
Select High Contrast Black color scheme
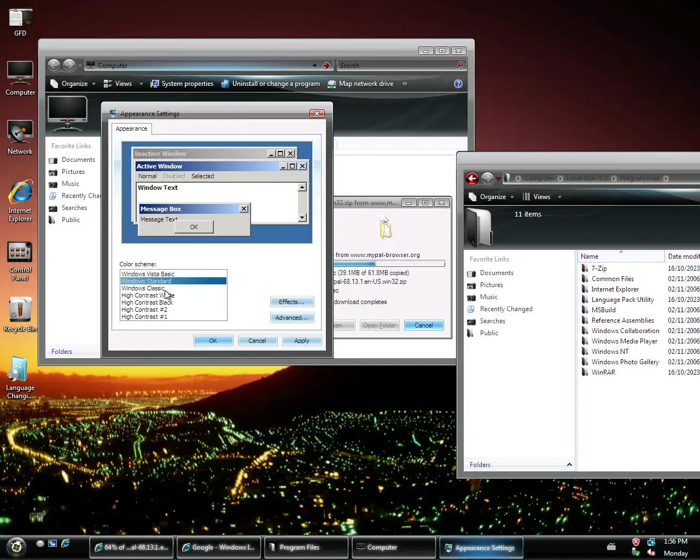click(173, 302)
